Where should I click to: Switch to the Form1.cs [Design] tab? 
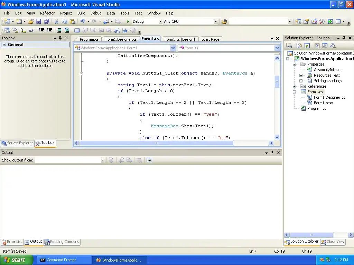179,39
